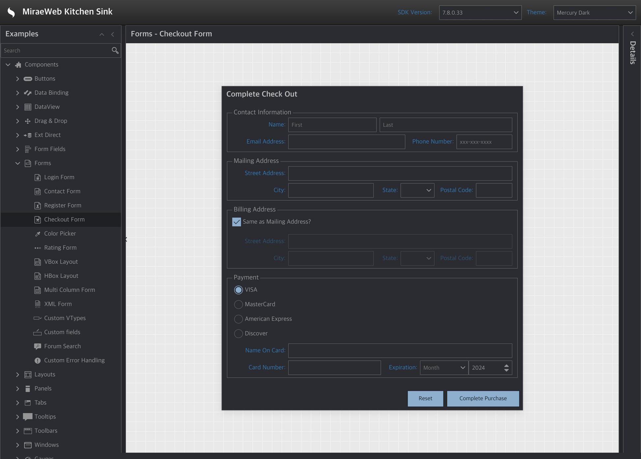Image resolution: width=641 pixels, height=459 pixels.
Task: Open the Register Form example
Action: (63, 205)
